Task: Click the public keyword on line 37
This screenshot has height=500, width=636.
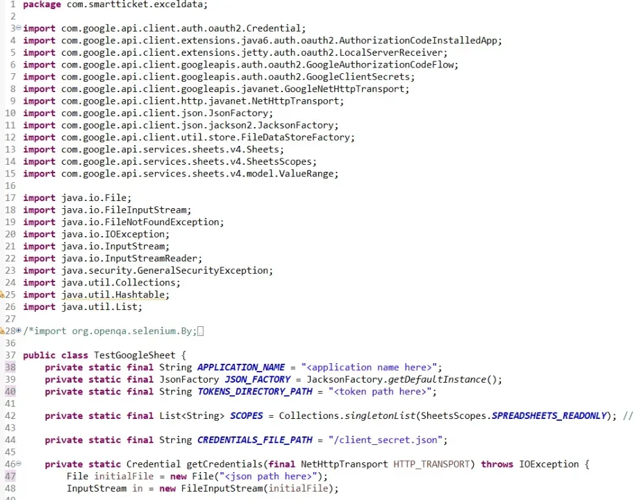Action: (x=40, y=355)
